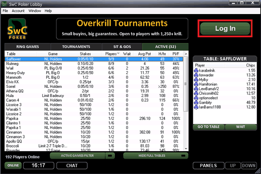This screenshot has height=174, width=261.
Task: Switch to the Sit & Gos tab
Action: point(122,47)
